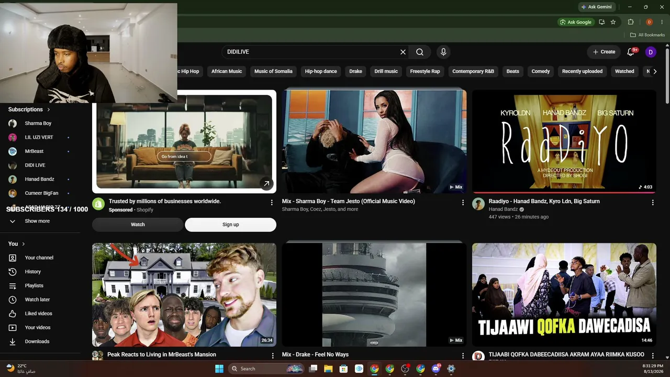Open Your channel from the sidebar
Screen dimensions: 670x377
coord(40,258)
